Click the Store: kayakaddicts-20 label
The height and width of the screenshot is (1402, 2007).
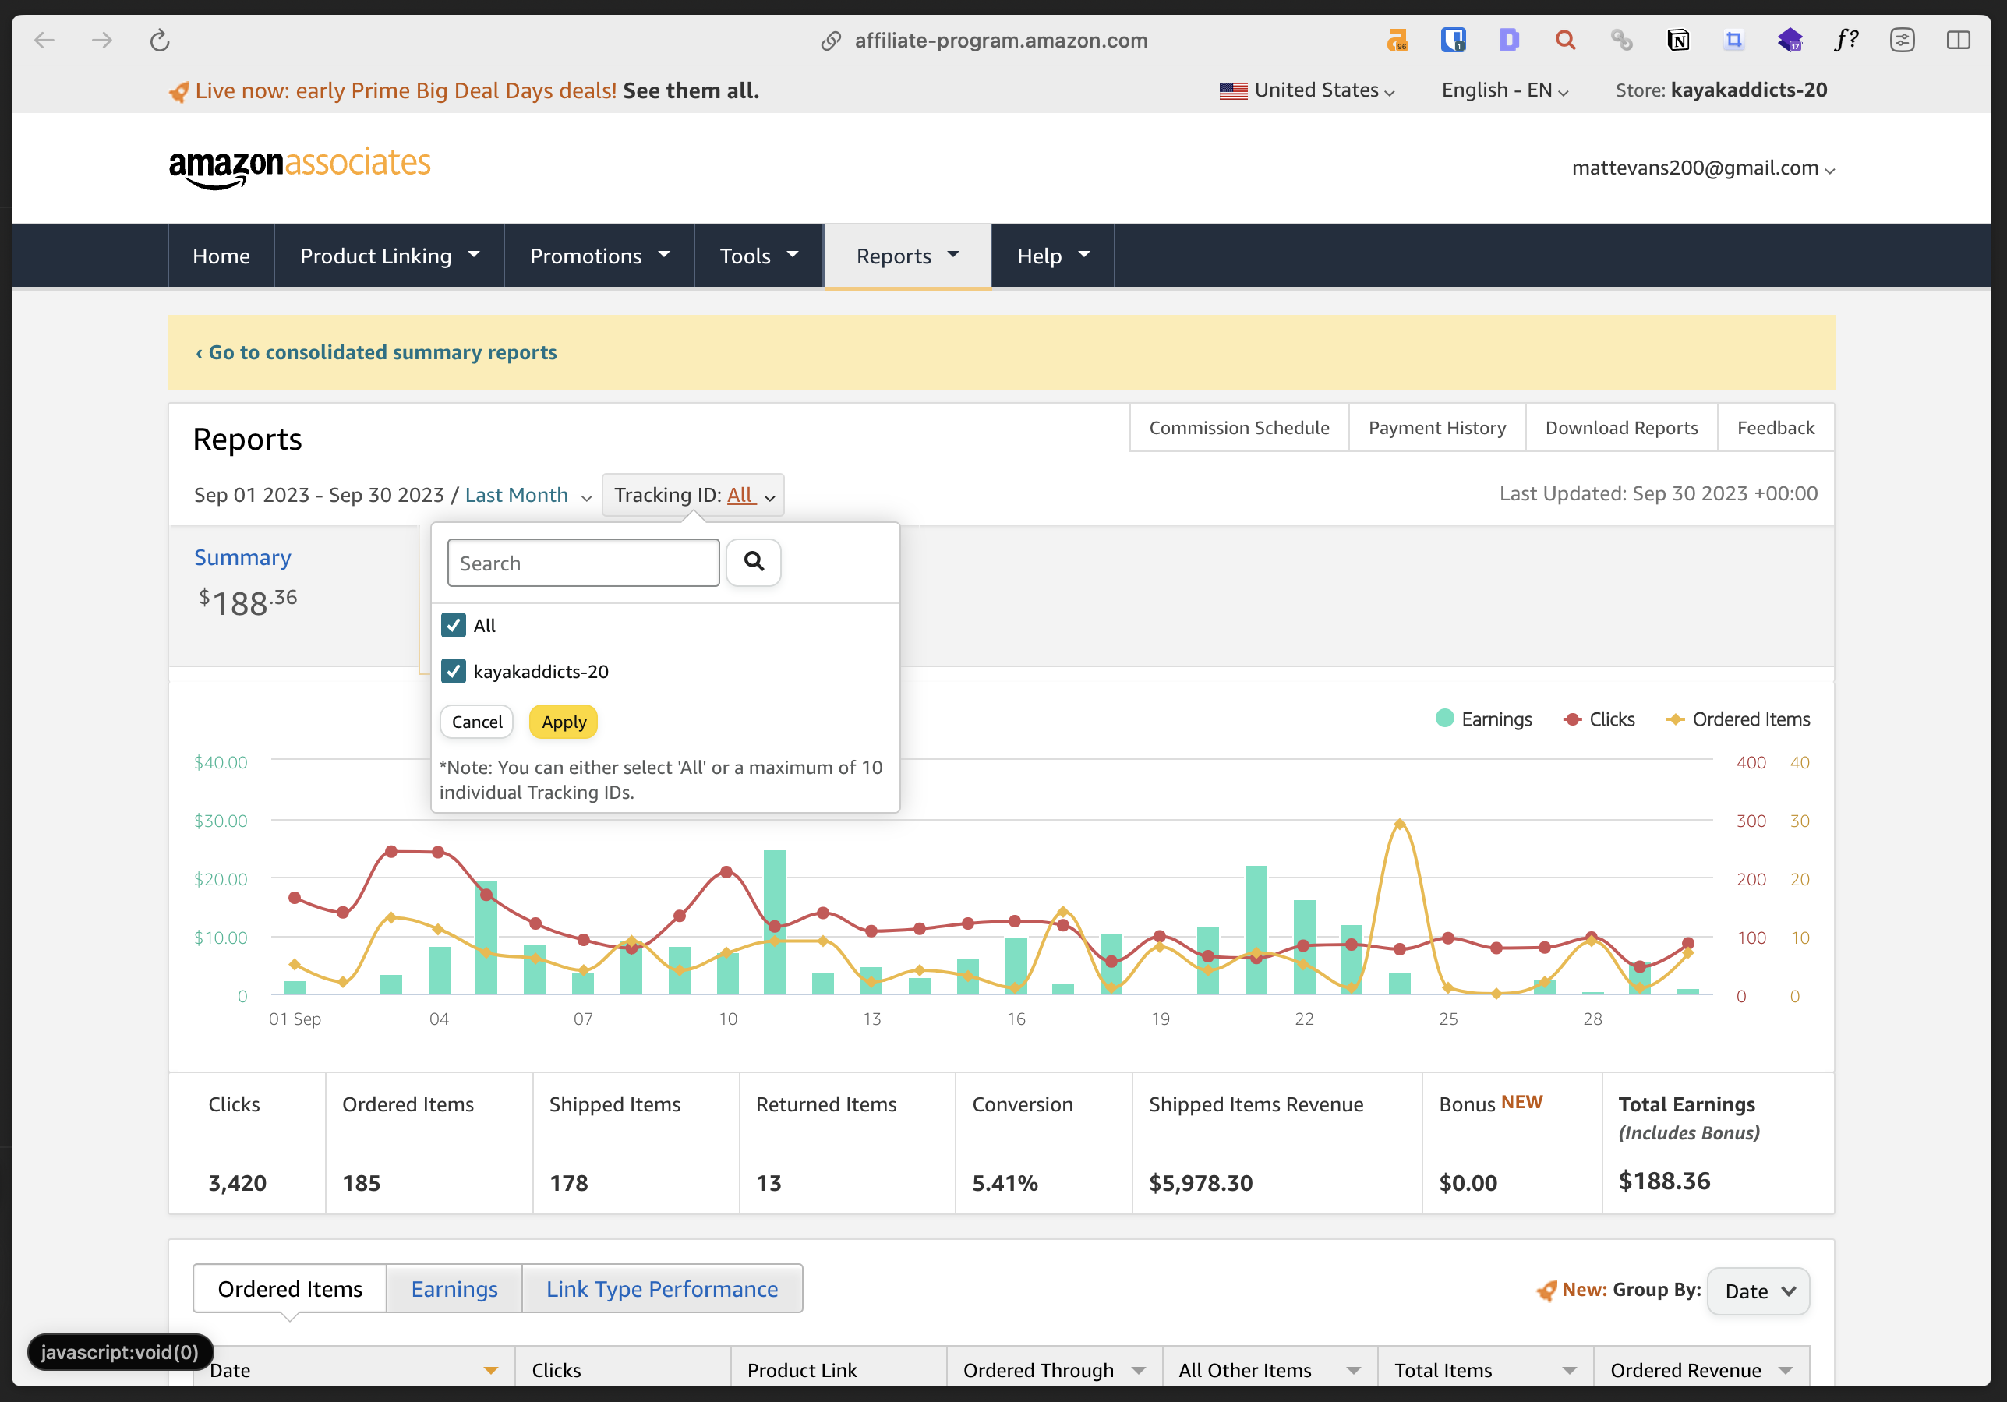coord(1720,91)
